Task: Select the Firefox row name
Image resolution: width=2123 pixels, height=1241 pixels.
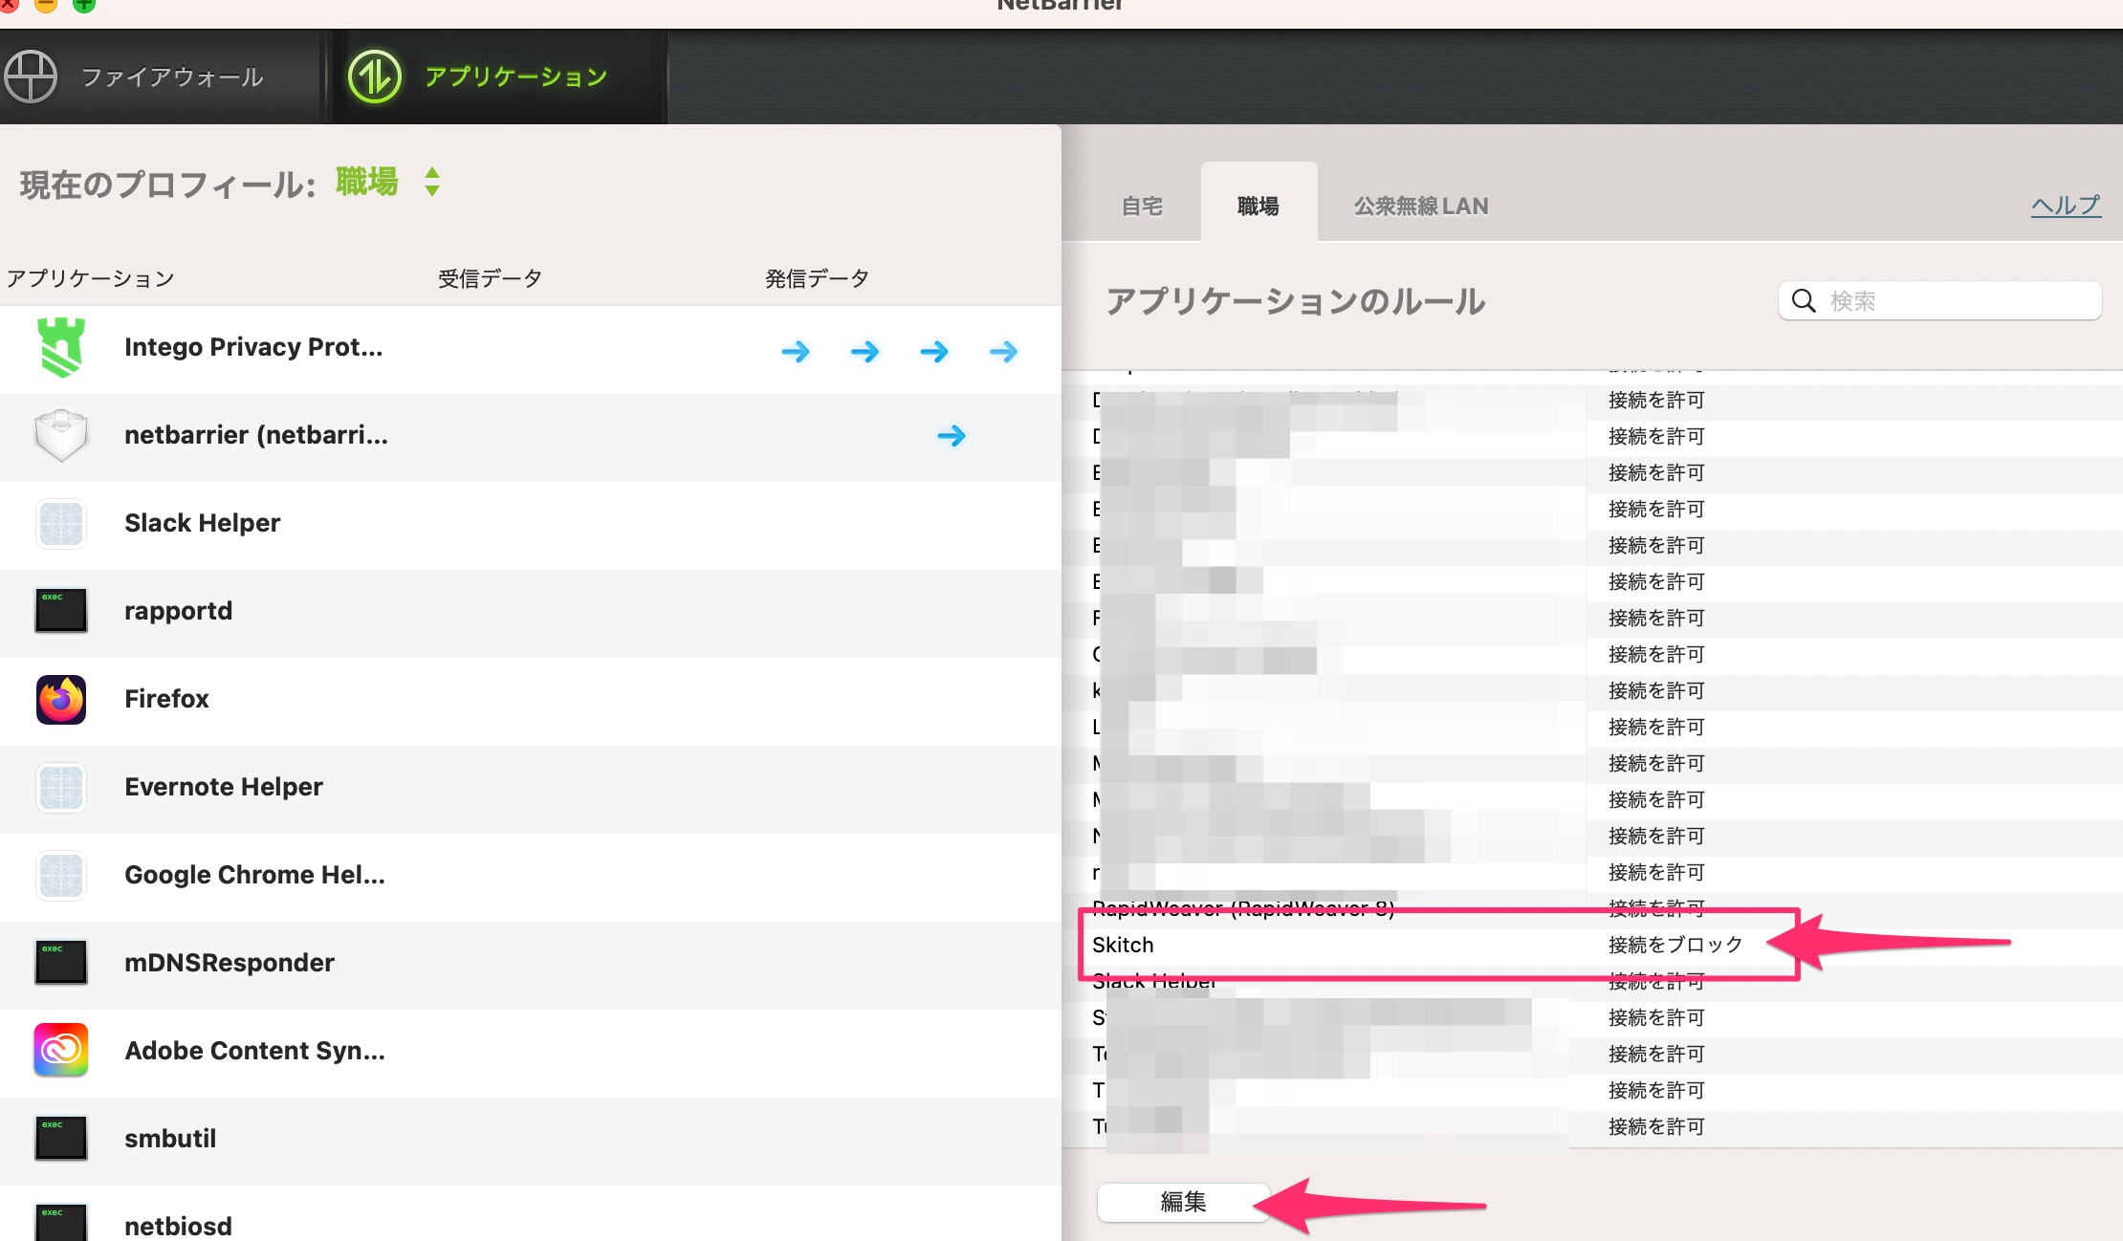Action: (x=166, y=699)
